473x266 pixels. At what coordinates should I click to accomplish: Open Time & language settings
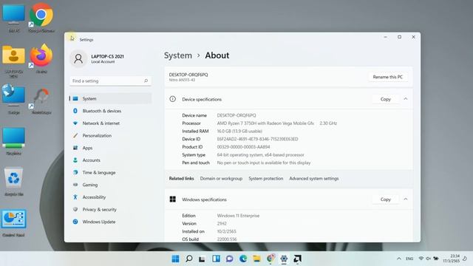pyautogui.click(x=110, y=172)
